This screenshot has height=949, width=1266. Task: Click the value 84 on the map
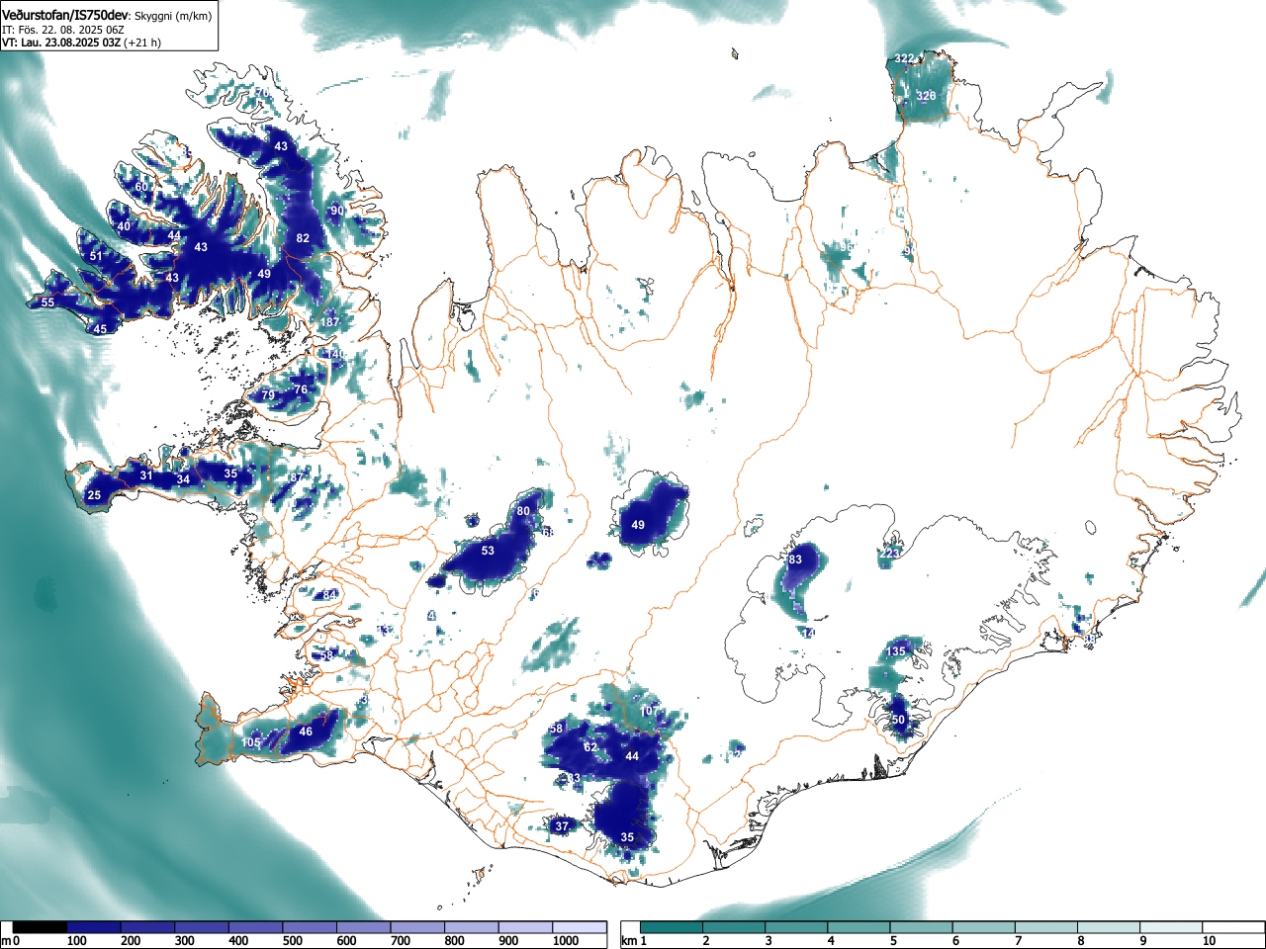330,595
